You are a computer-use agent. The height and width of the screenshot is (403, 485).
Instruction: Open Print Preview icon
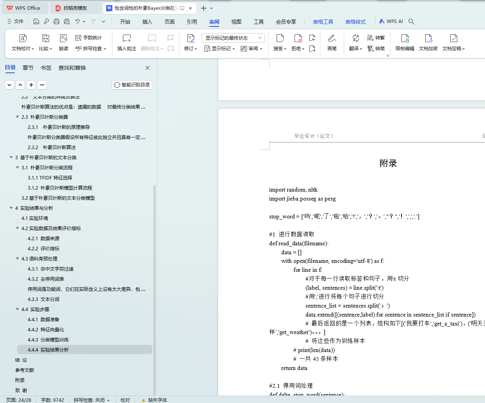pos(67,21)
